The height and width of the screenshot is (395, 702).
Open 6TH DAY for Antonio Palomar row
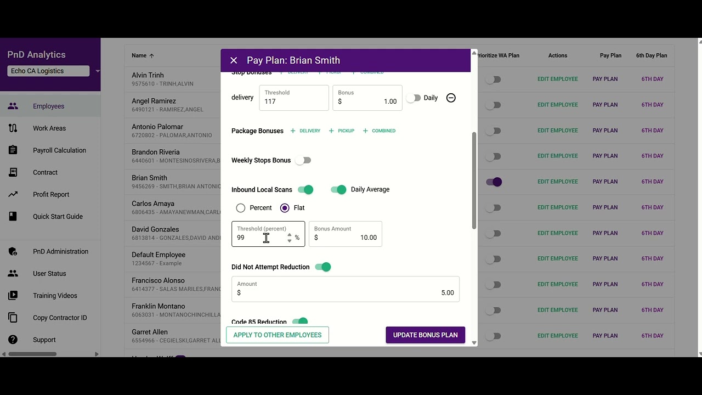(653, 131)
